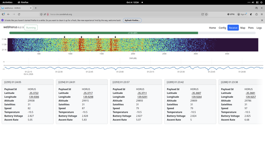Viewport: 265px width, 166px height.
Task: Toggle the Running status button
Action: point(31,28)
